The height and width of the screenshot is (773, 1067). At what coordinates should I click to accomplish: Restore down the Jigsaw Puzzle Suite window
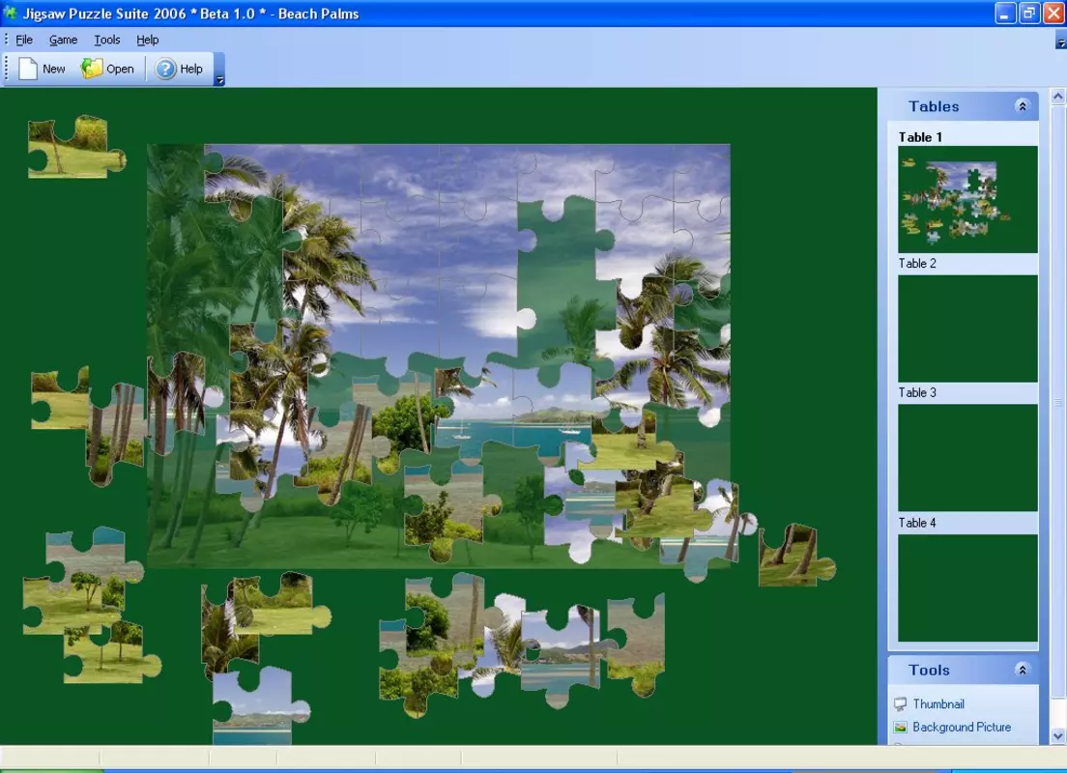(x=1029, y=13)
